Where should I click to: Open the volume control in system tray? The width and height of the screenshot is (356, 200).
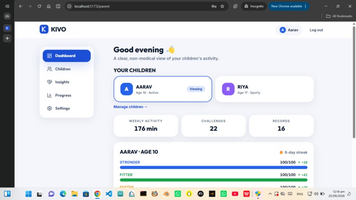316,194
